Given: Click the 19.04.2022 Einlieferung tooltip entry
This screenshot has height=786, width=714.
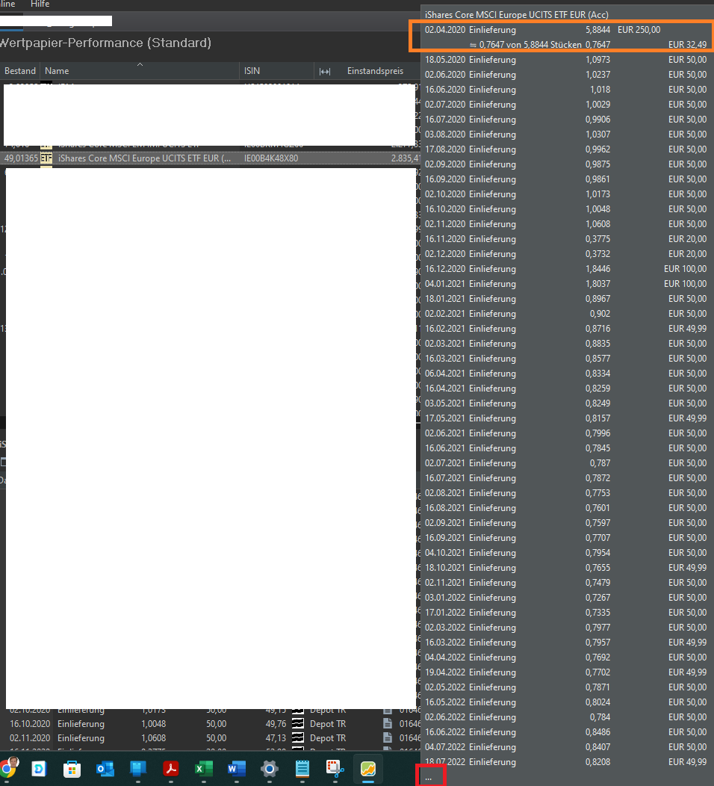Looking at the screenshot, I should tap(565, 672).
